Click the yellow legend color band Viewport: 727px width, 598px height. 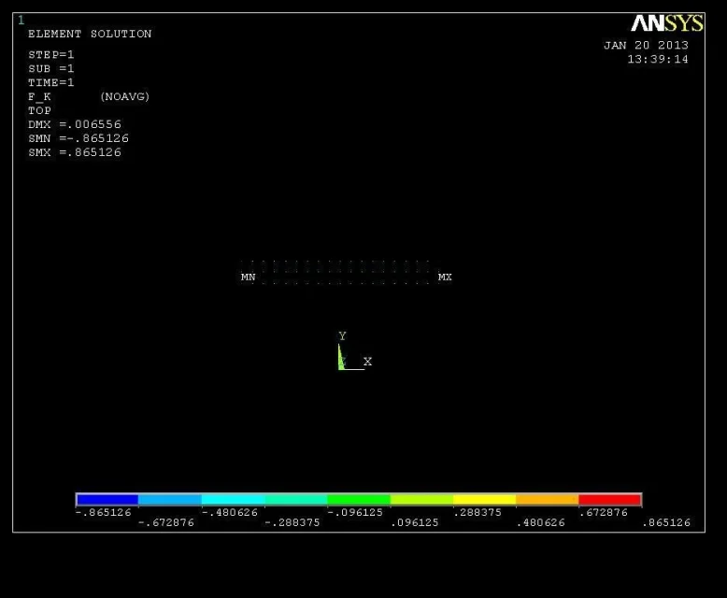[484, 499]
